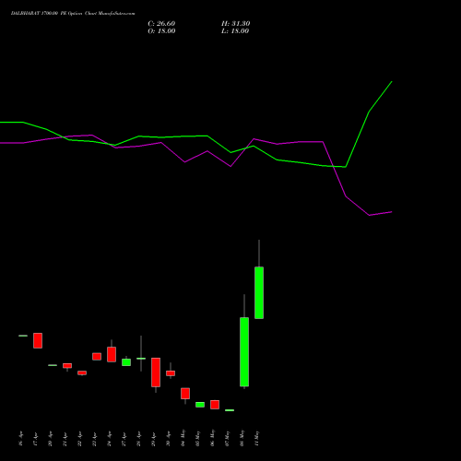461x461 pixels.
Task: Select the green candlestick above 27 Apr
Action: coord(126,362)
